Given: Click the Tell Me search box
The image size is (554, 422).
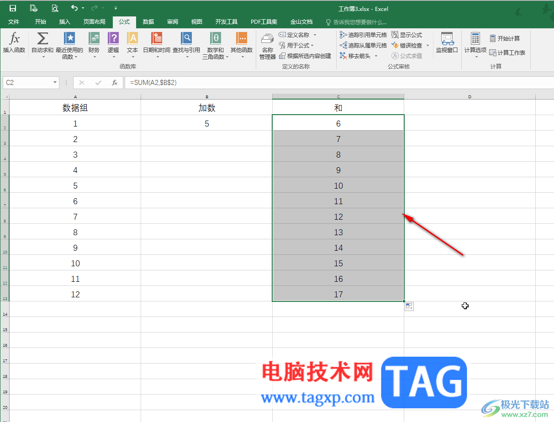Looking at the screenshot, I should pos(356,22).
